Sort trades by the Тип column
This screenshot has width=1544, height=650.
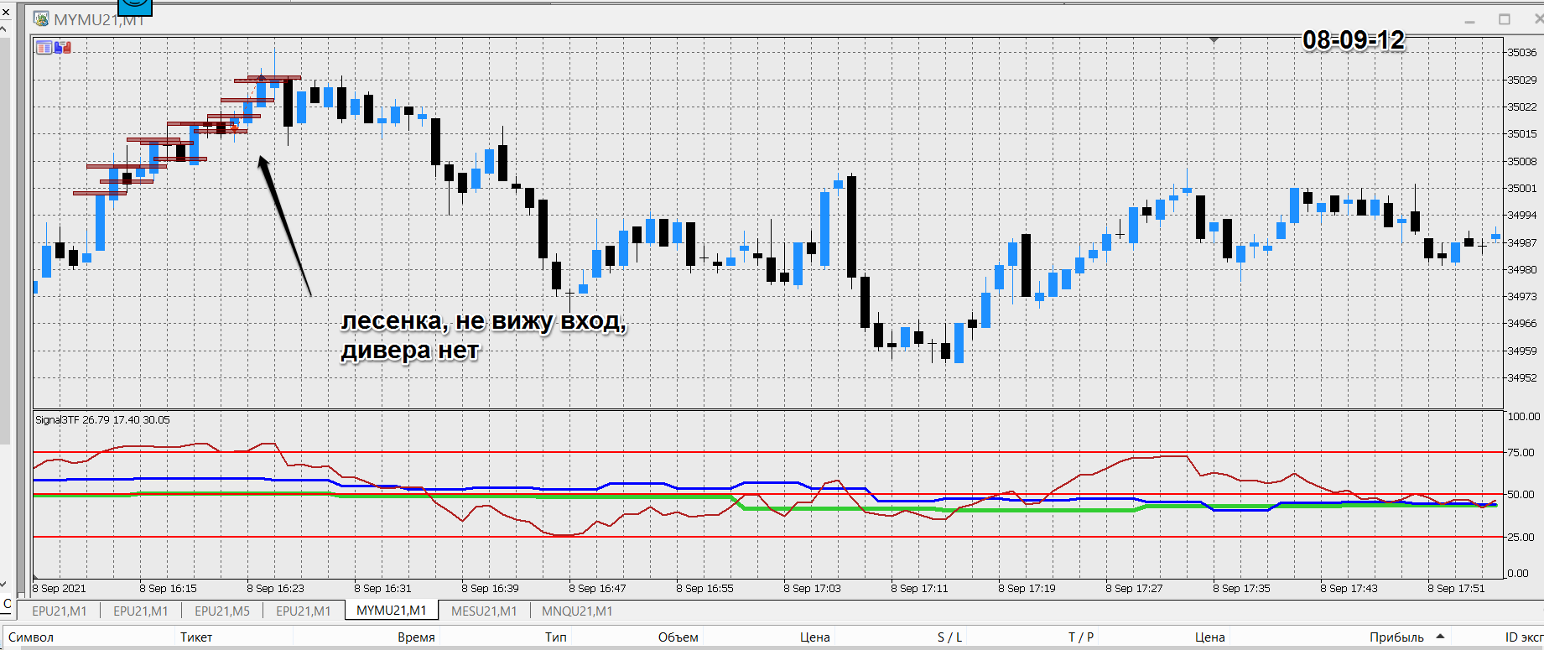[x=556, y=637]
